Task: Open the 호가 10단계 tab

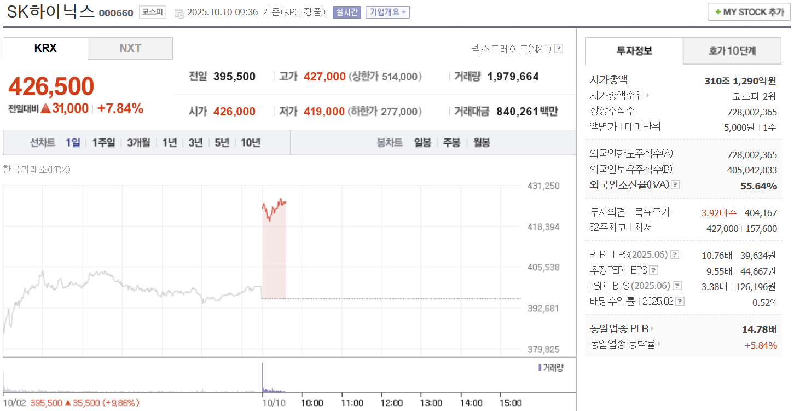Action: [x=731, y=50]
